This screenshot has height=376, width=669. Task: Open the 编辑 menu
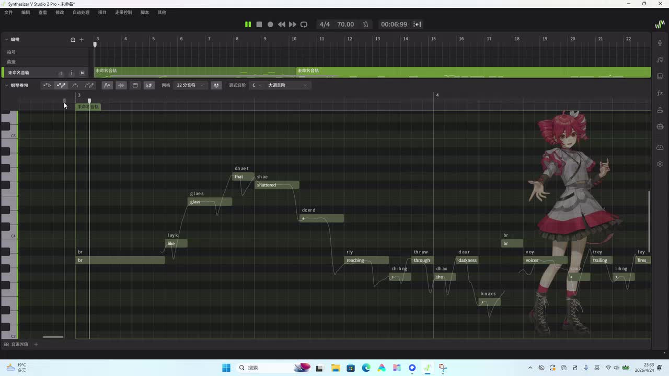[x=26, y=13]
